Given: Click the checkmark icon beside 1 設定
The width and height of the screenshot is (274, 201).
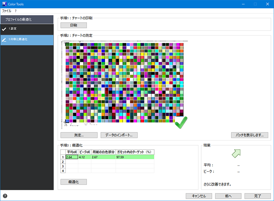Looking at the screenshot, I should click(4, 29).
